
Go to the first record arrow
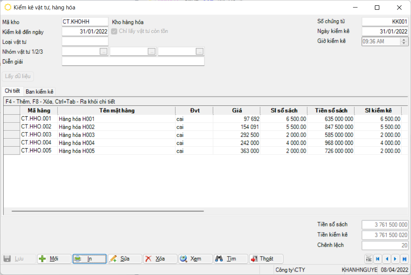pyautogui.click(x=377, y=259)
